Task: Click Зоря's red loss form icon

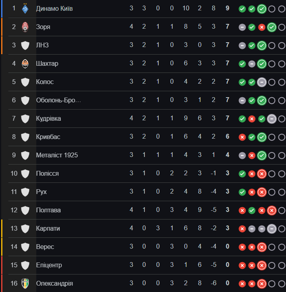Action: (x=262, y=27)
